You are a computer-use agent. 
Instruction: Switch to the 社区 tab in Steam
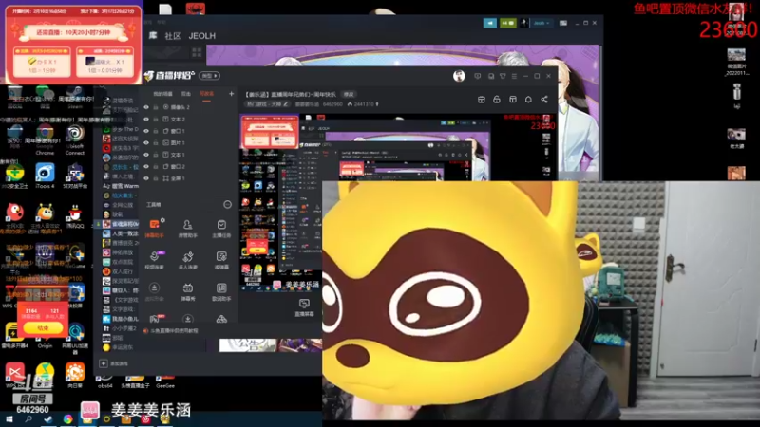(173, 36)
